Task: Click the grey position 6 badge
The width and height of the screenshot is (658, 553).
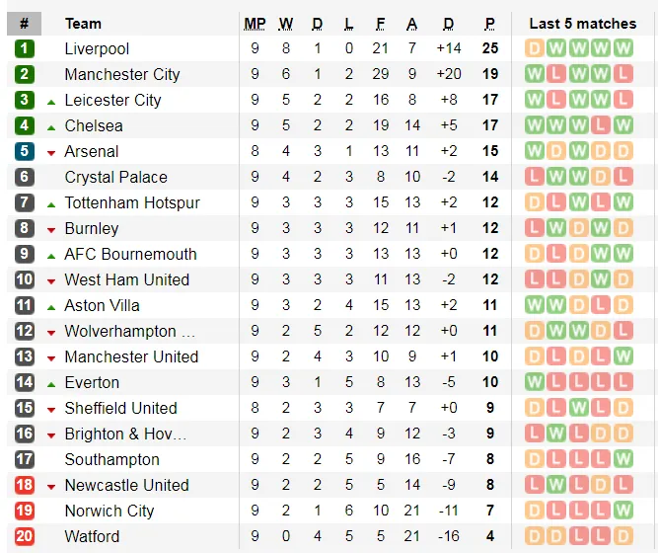Action: (25, 177)
